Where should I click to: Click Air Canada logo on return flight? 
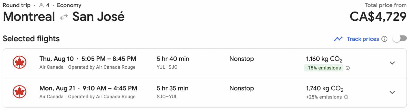pos(19,92)
